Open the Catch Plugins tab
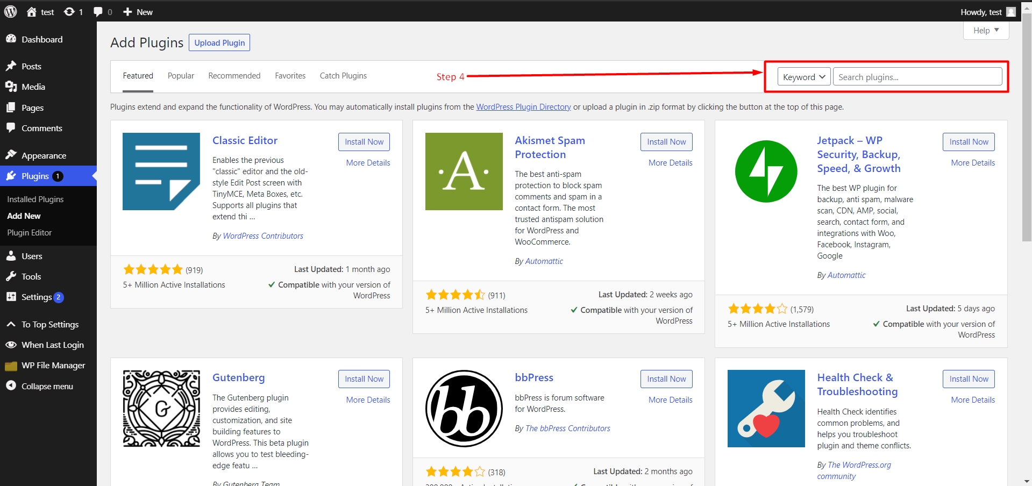 pyautogui.click(x=343, y=76)
